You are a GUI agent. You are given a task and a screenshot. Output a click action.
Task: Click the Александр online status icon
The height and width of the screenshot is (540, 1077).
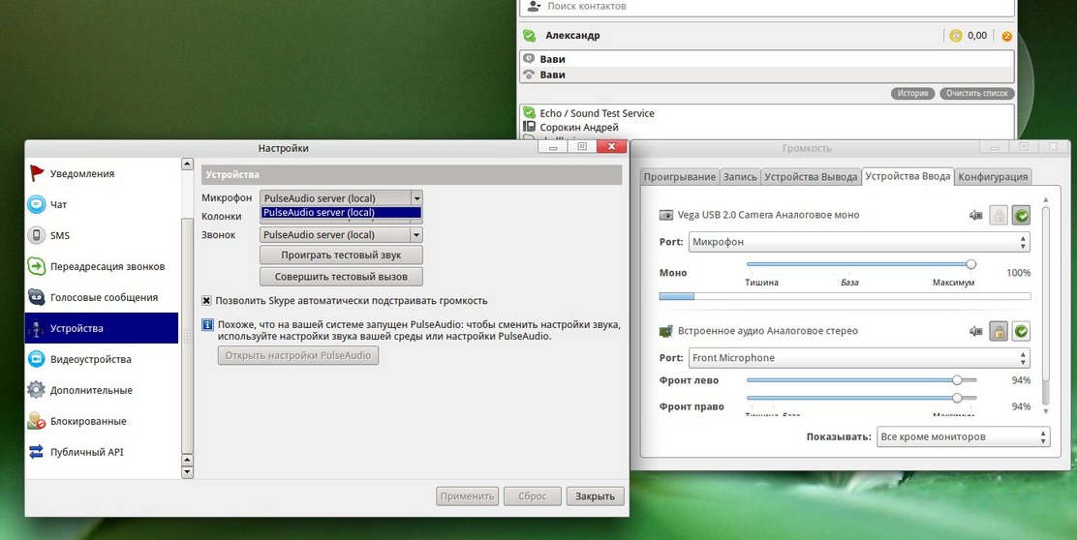pos(529,36)
